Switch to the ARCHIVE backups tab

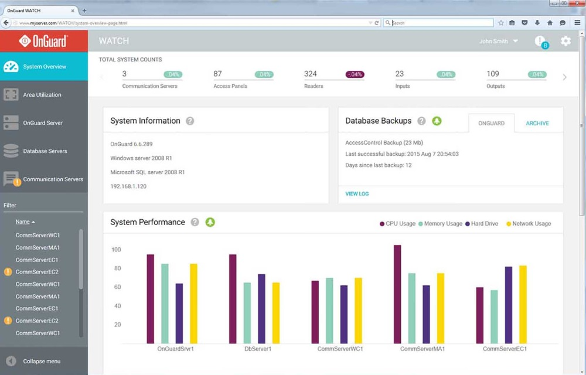coord(537,123)
